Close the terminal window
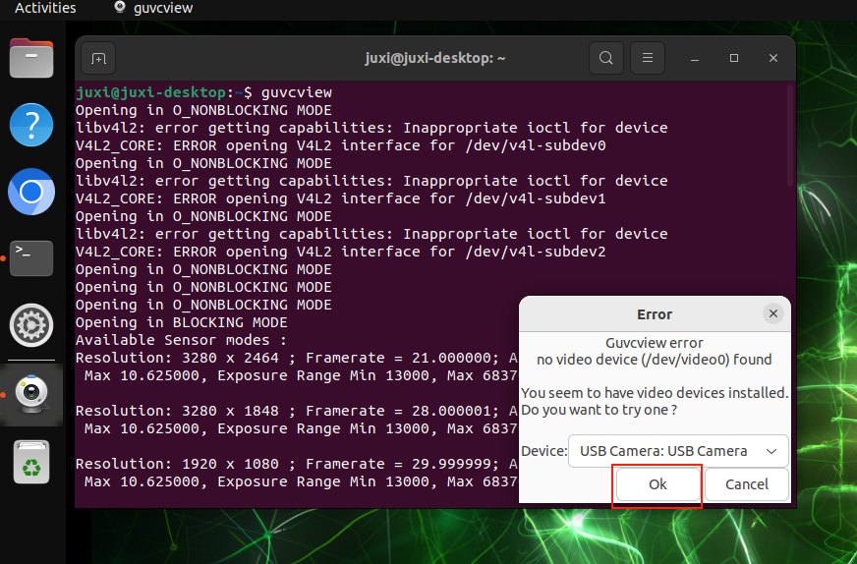The image size is (857, 564). pos(772,58)
